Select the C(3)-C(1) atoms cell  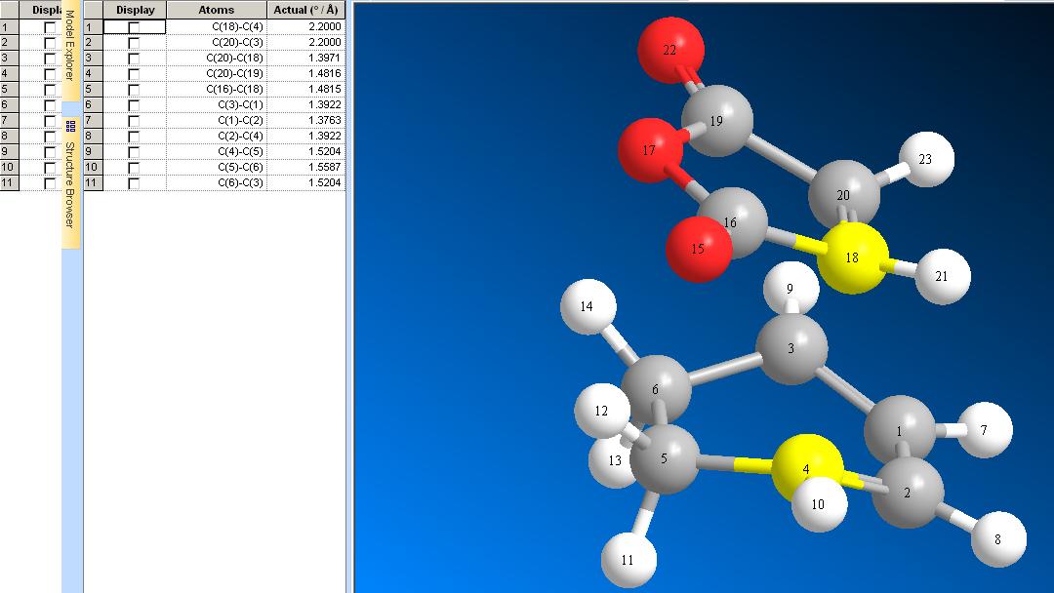(x=217, y=104)
